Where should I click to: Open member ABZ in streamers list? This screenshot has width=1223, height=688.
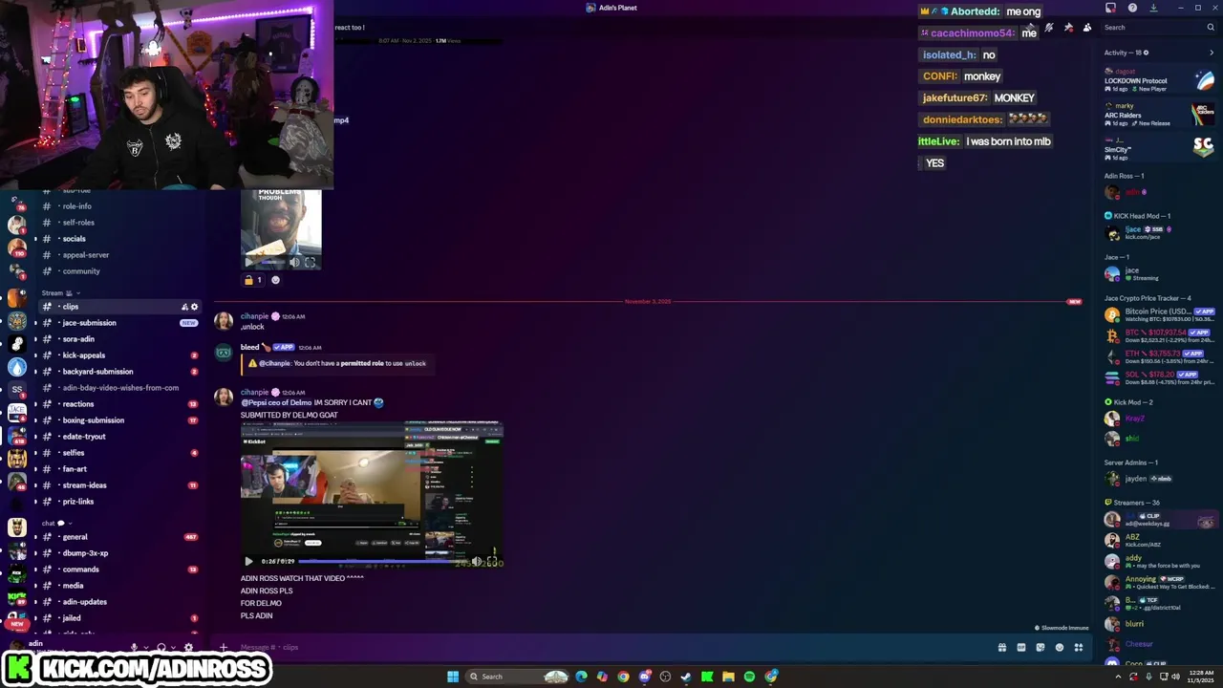1159,541
